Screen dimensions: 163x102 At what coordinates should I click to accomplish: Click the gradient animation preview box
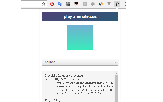80,37
